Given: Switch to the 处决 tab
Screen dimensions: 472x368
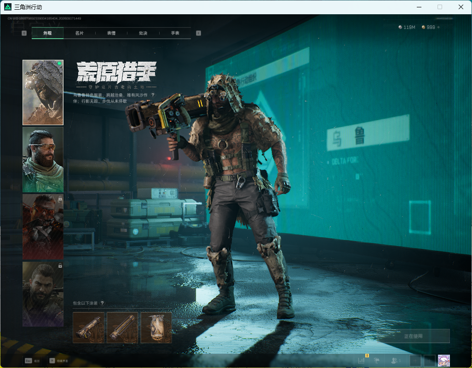Looking at the screenshot, I should pyautogui.click(x=143, y=33).
